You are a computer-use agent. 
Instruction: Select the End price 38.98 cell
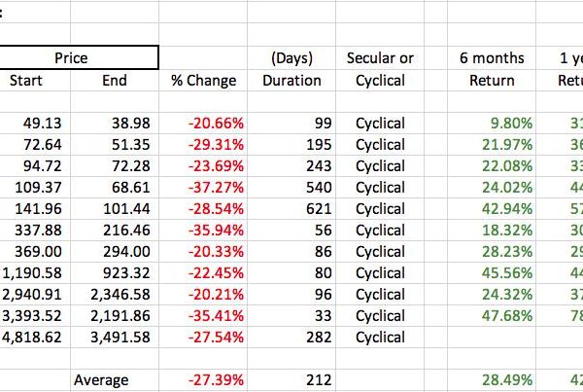115,124
